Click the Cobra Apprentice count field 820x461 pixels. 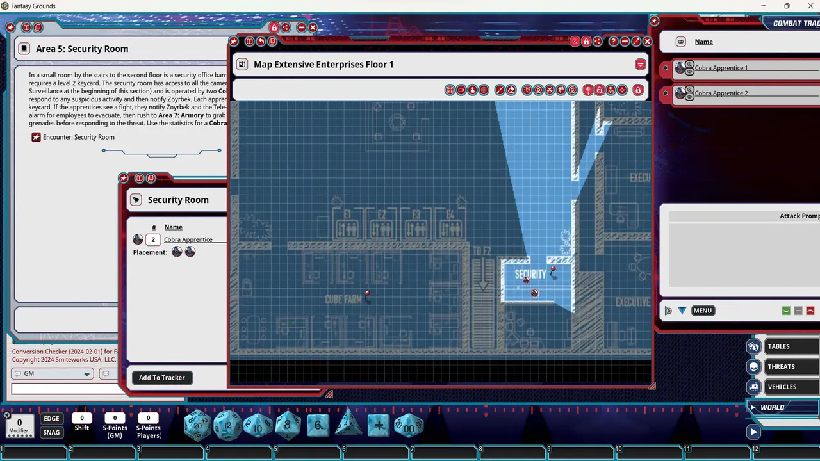152,239
